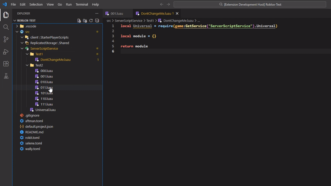Open the View menu

point(50,4)
